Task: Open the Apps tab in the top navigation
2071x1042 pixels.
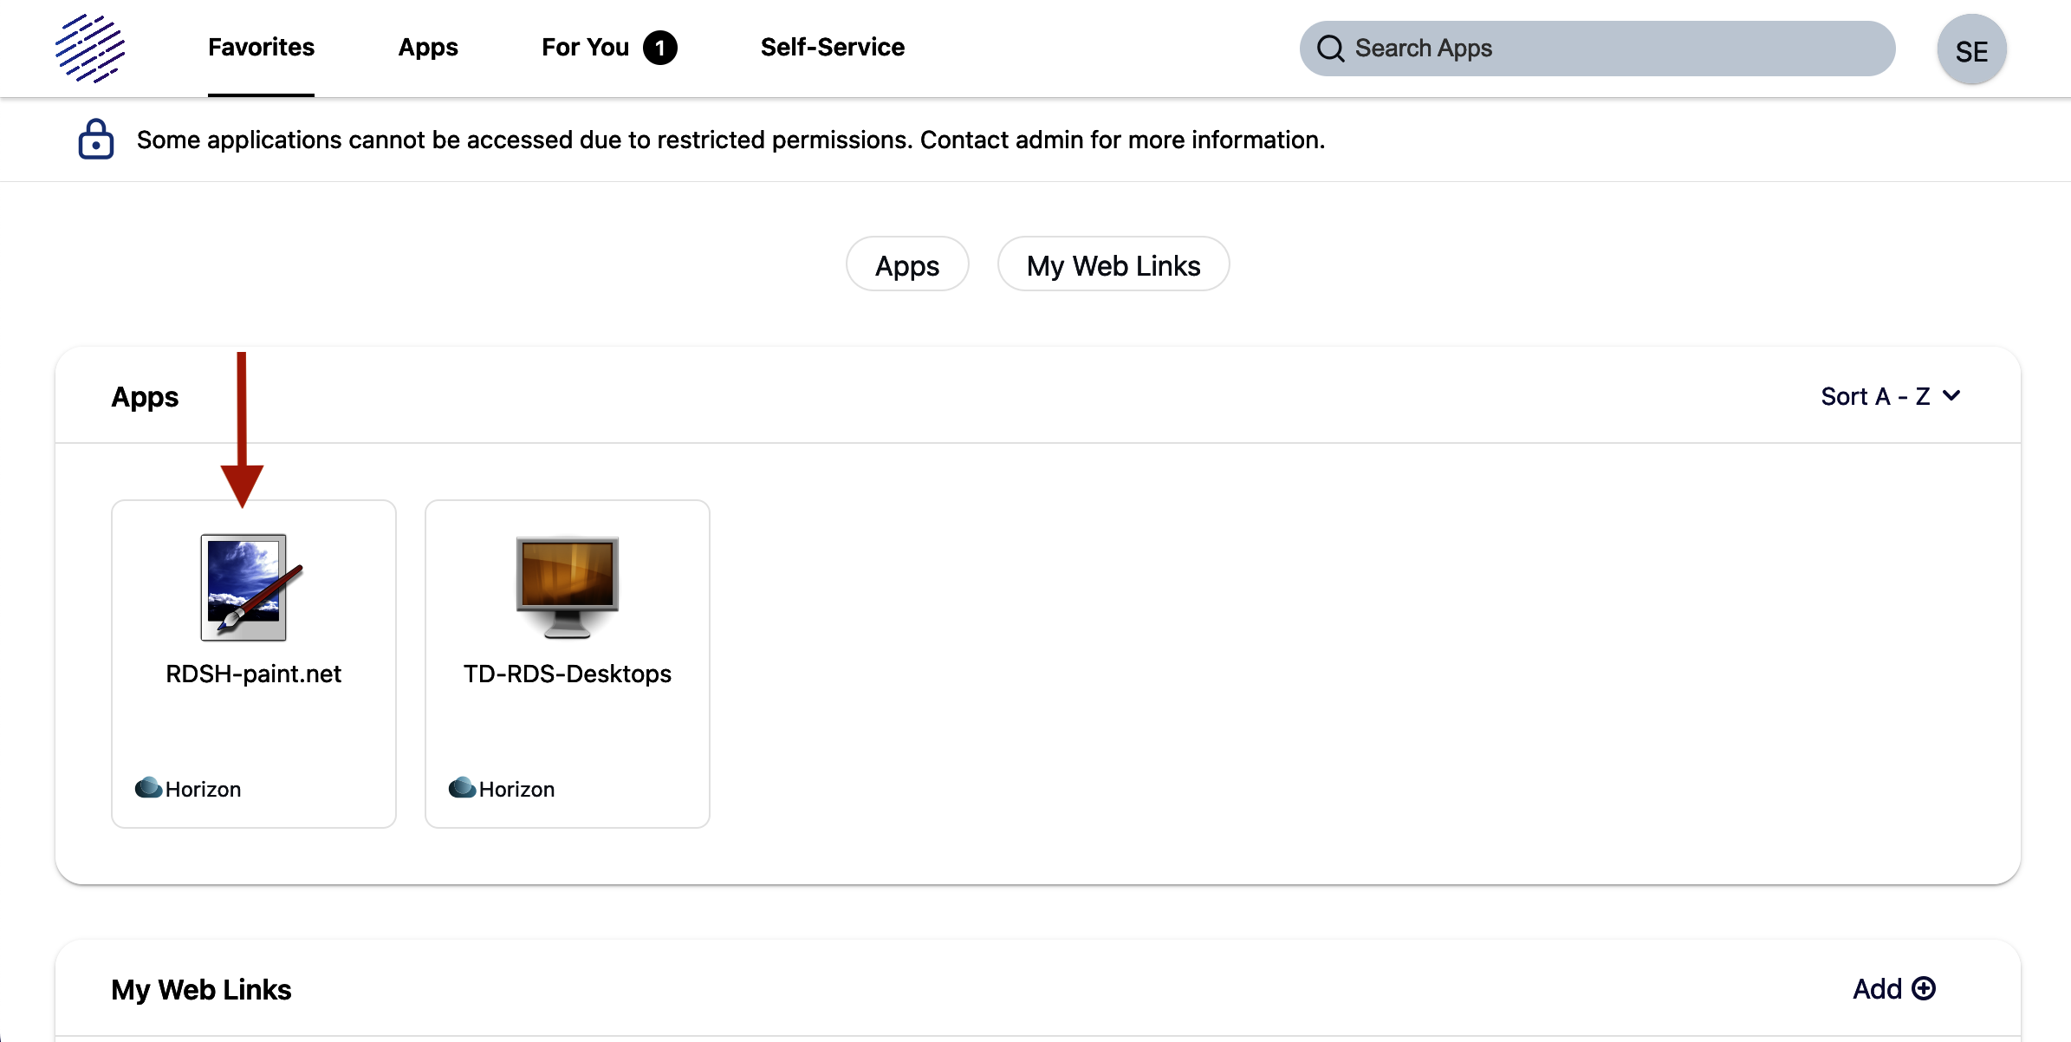Action: 428,47
